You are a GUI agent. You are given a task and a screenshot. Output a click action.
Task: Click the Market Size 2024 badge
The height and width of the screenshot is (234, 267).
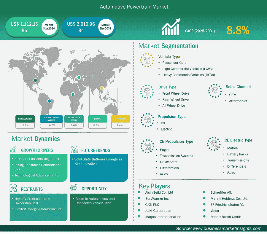coord(49,27)
